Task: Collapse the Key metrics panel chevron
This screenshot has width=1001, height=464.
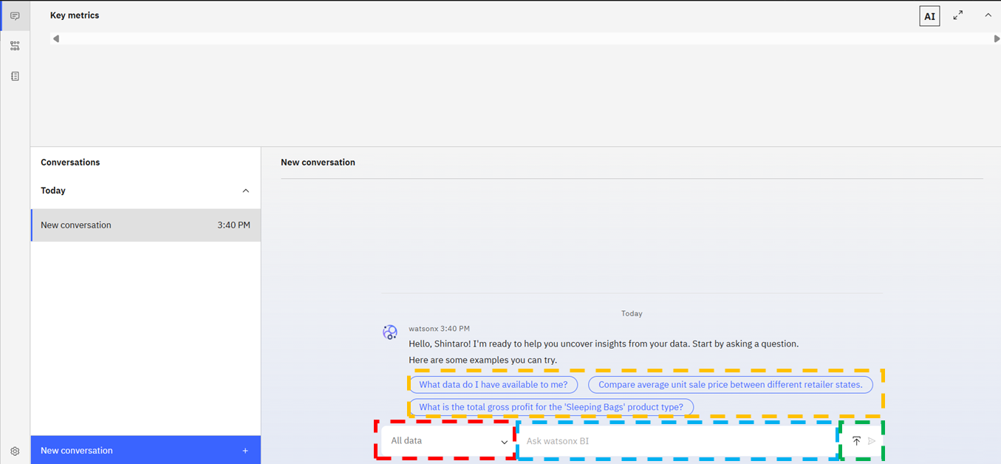Action: 988,15
